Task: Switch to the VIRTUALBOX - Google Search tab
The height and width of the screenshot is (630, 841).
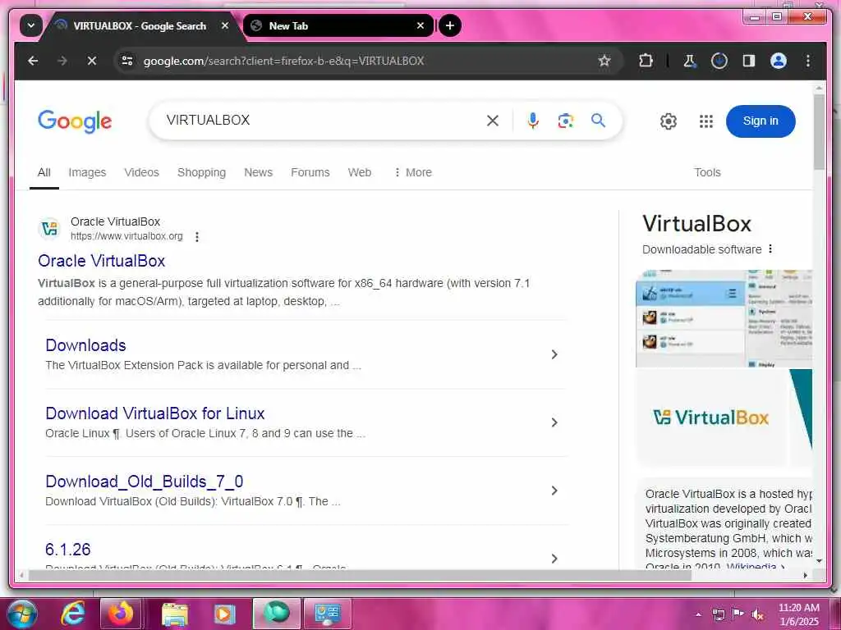Action: coord(140,25)
